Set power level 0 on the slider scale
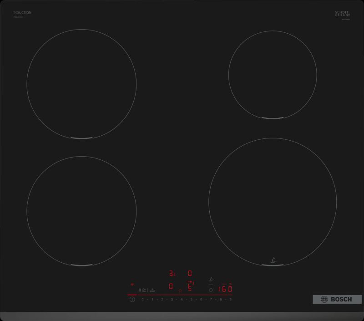Screen dimensions: 364x321 click(142, 300)
